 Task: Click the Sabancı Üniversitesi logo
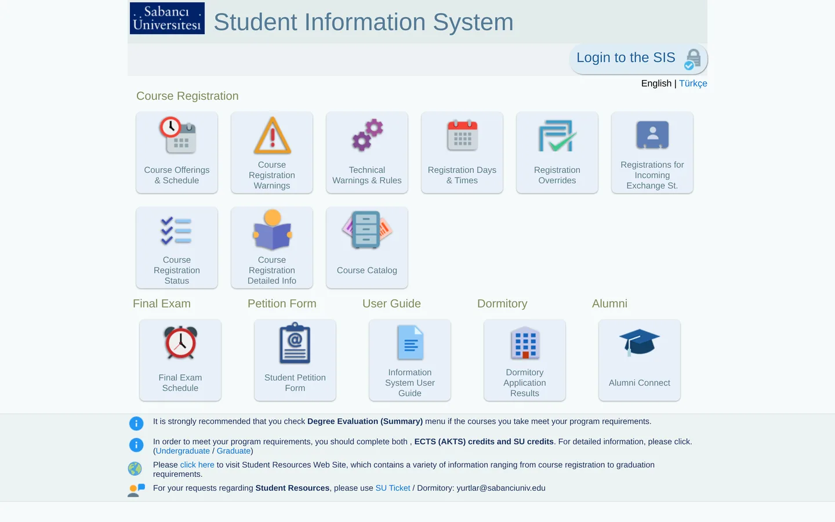point(167,18)
